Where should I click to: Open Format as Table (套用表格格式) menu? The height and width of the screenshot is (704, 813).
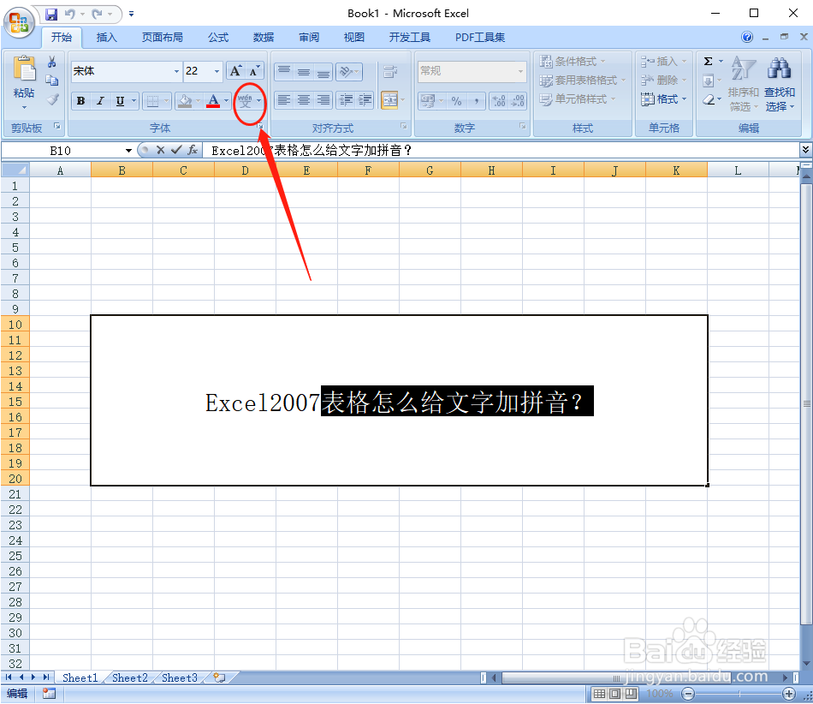pos(583,81)
